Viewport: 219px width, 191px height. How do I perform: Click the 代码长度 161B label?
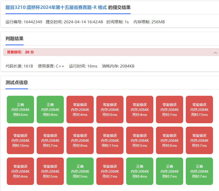19,66
